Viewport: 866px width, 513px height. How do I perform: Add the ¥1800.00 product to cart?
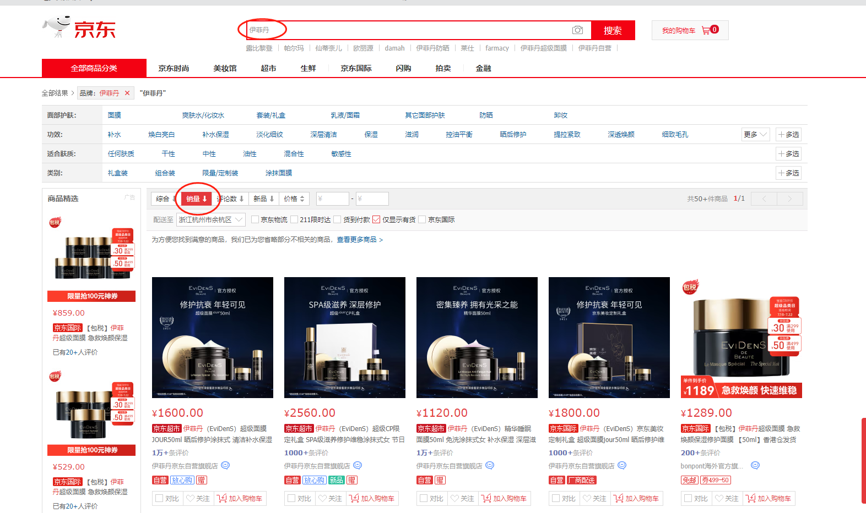pyautogui.click(x=637, y=499)
